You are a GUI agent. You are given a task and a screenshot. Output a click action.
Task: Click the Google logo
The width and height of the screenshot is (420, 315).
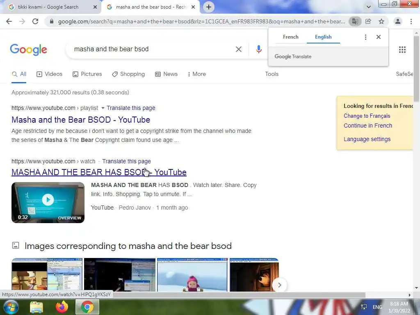29,50
